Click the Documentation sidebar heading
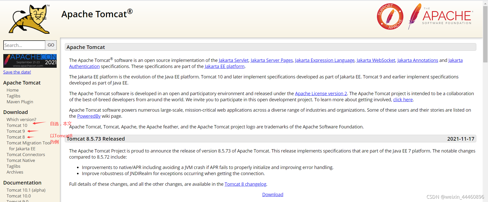488x202 pixels. 22,183
